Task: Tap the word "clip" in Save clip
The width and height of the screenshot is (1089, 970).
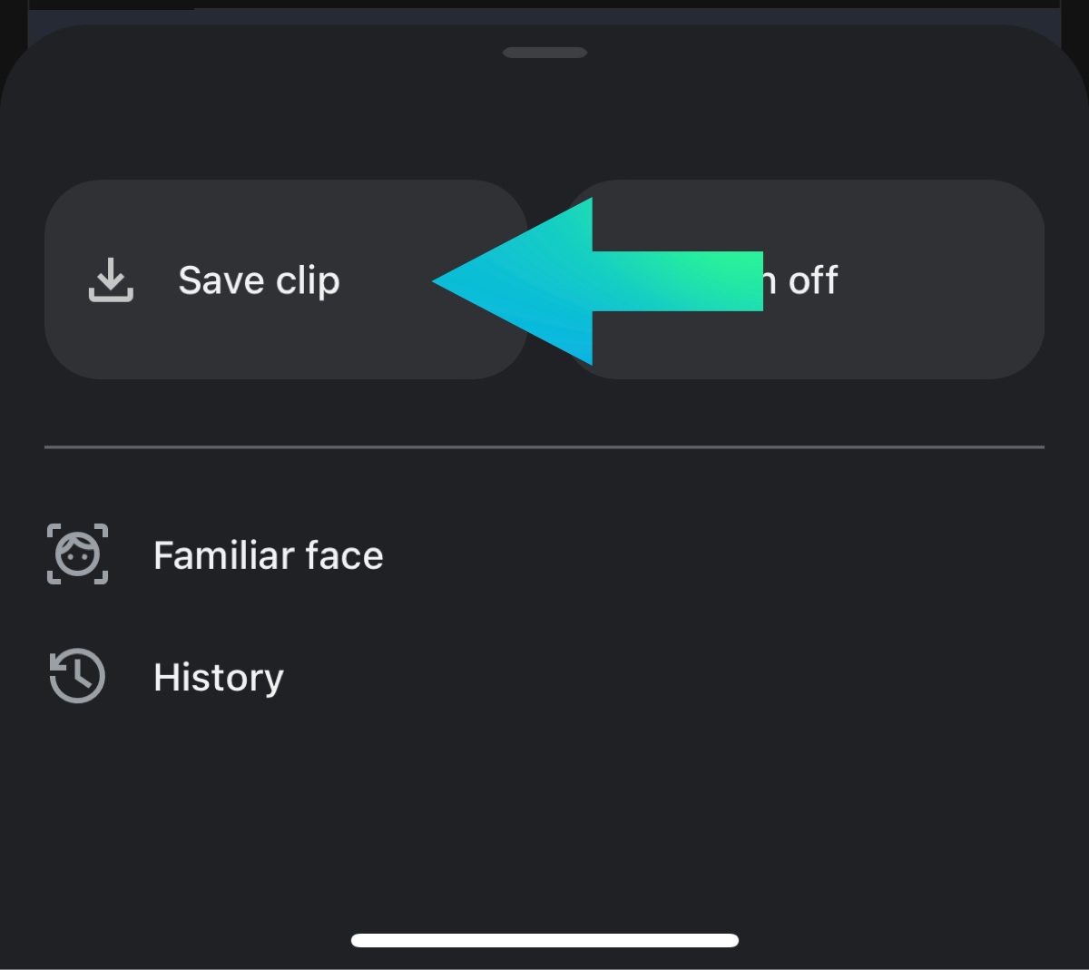Action: pos(308,281)
